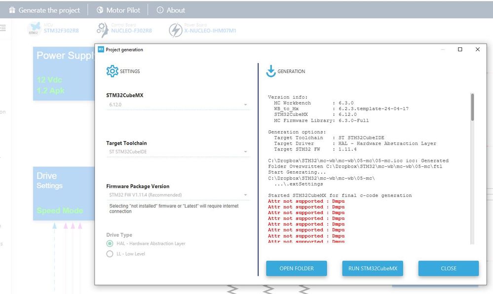Screen dimensions: 493x294
Task: Open Motor Pilot from top bar
Action: 118,10
